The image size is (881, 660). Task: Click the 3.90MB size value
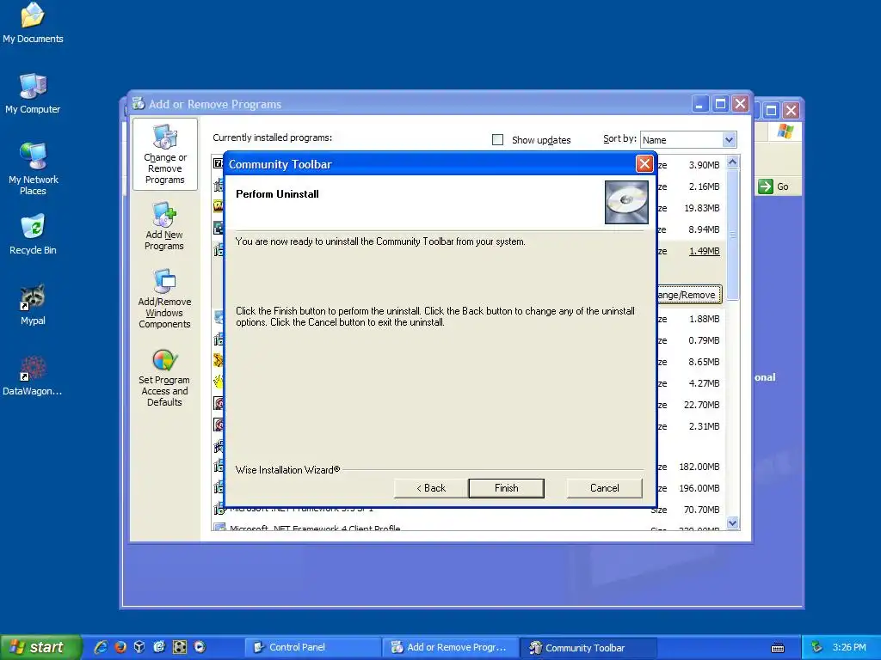[x=704, y=165]
